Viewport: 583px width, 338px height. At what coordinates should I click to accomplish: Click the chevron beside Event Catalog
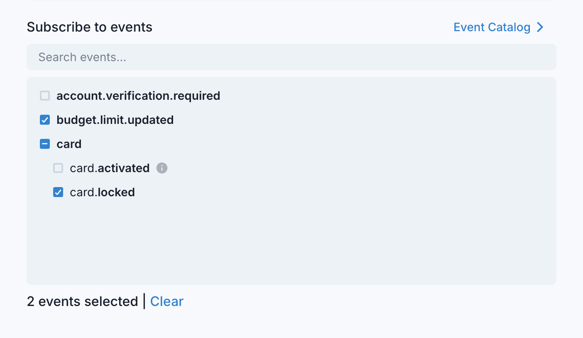(540, 27)
